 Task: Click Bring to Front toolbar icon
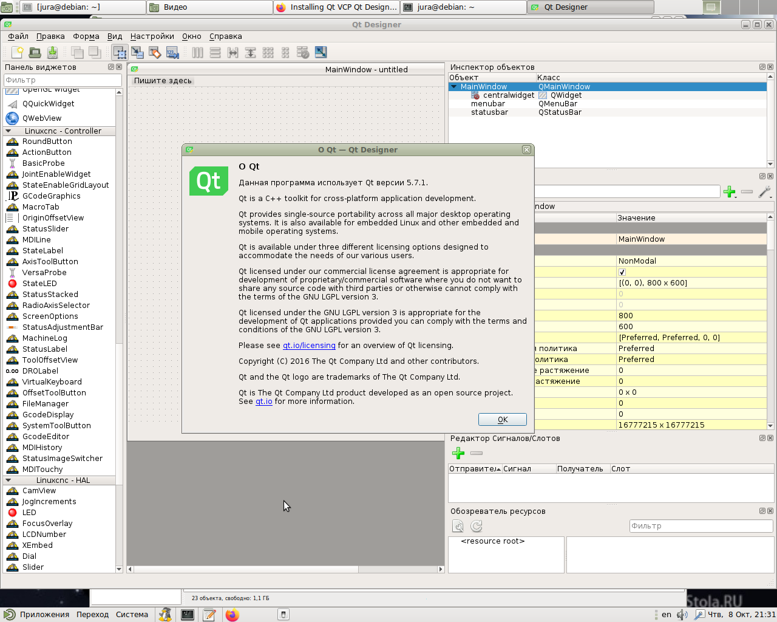point(95,53)
